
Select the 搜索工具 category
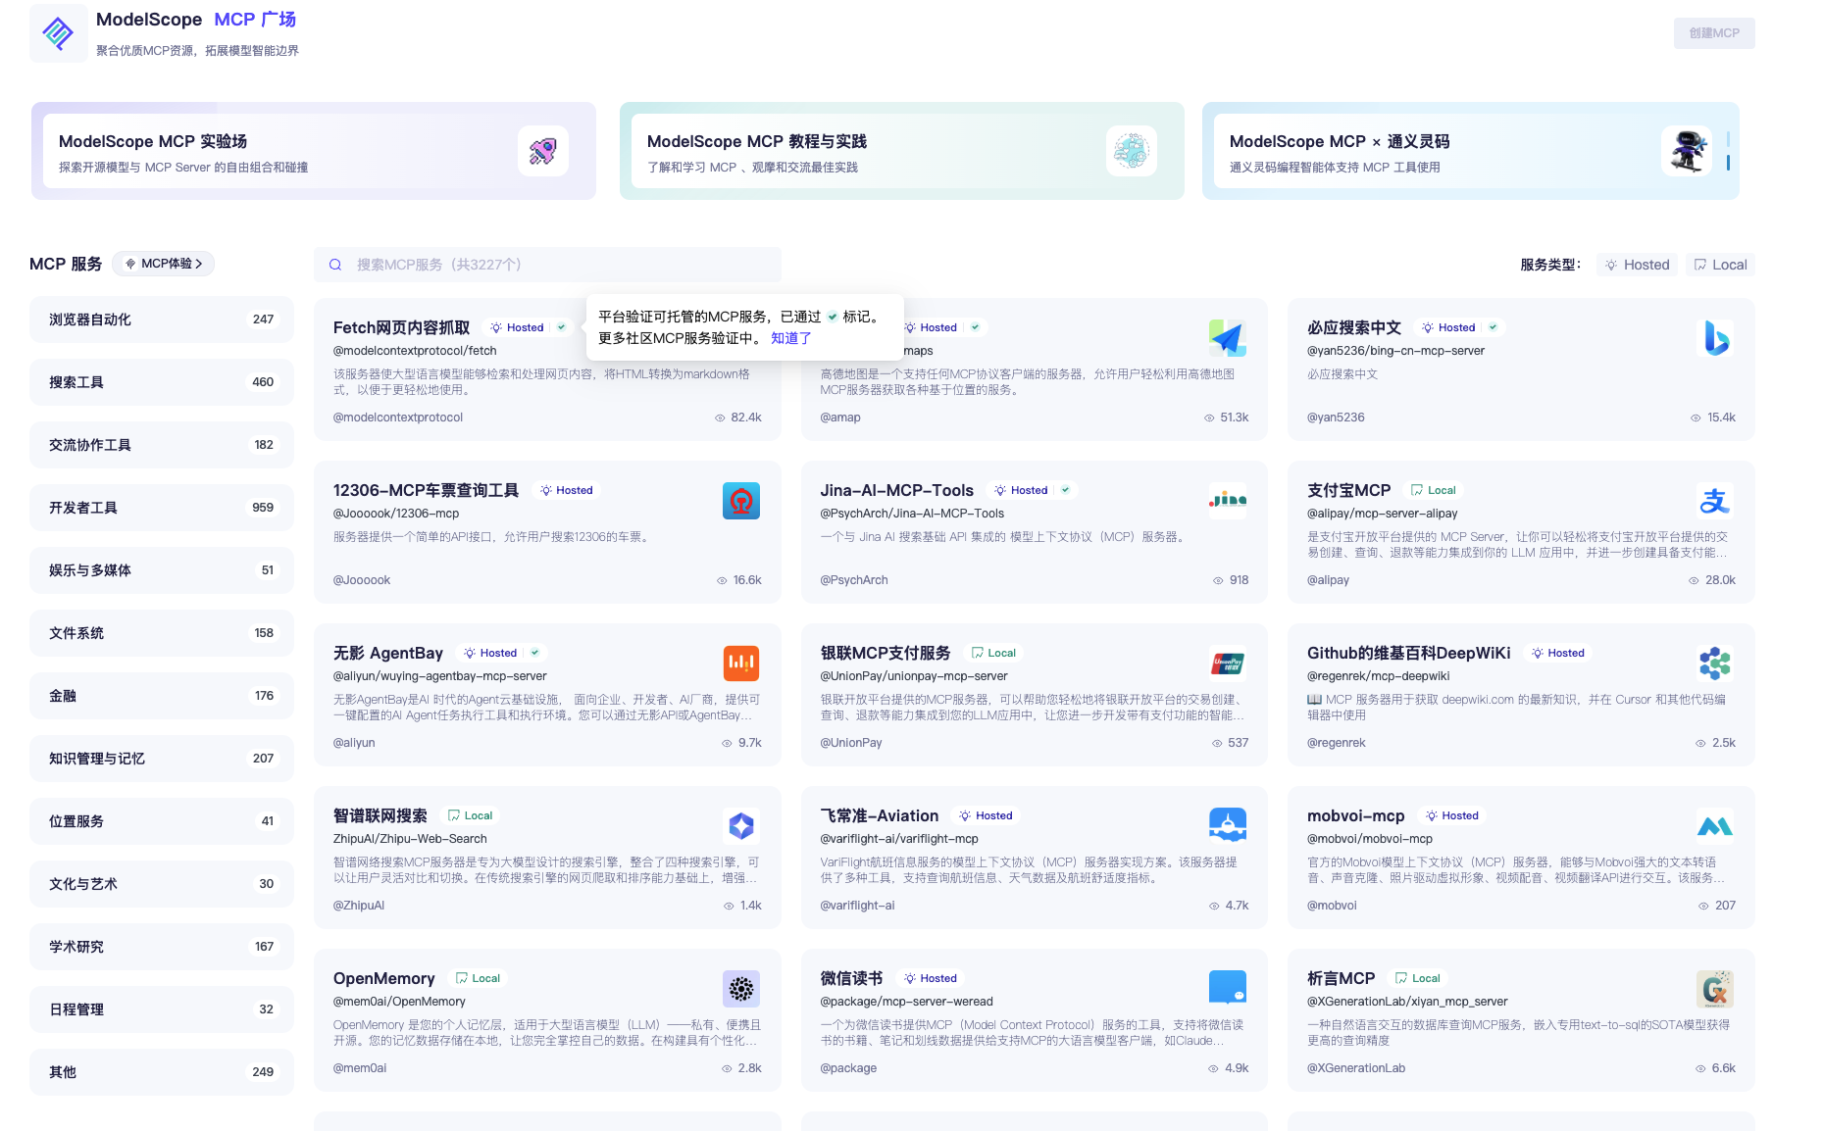[x=162, y=382]
